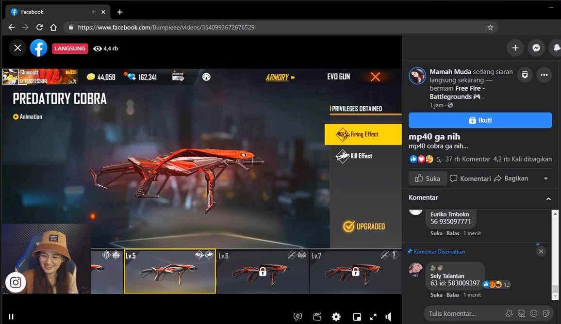Open the emoji picker in comment box
561x324 pixels.
click(533, 314)
